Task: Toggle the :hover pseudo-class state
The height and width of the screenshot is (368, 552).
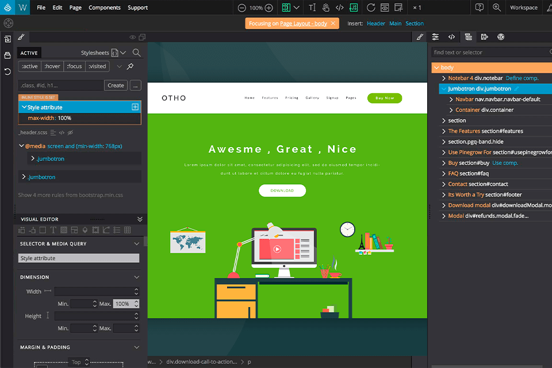Action: 52,66
